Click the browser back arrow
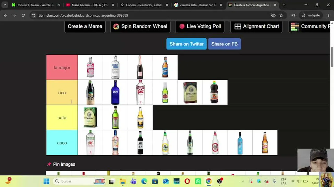This screenshot has width=334, height=187. pos(5,15)
